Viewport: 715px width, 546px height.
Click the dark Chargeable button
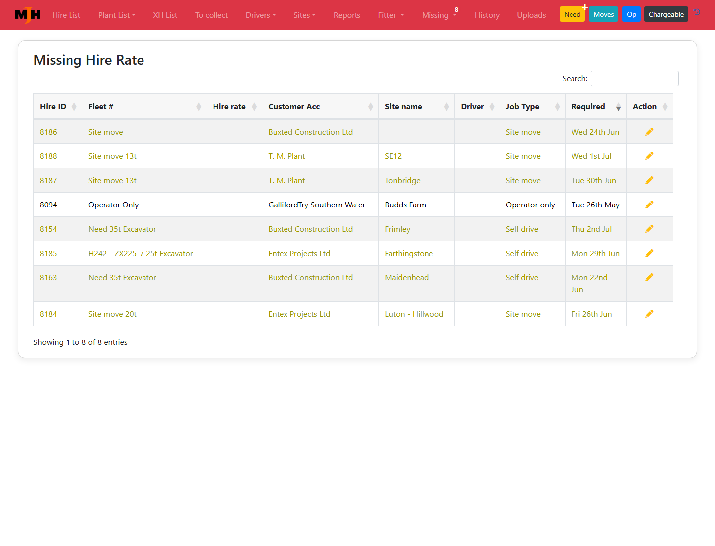click(x=666, y=14)
